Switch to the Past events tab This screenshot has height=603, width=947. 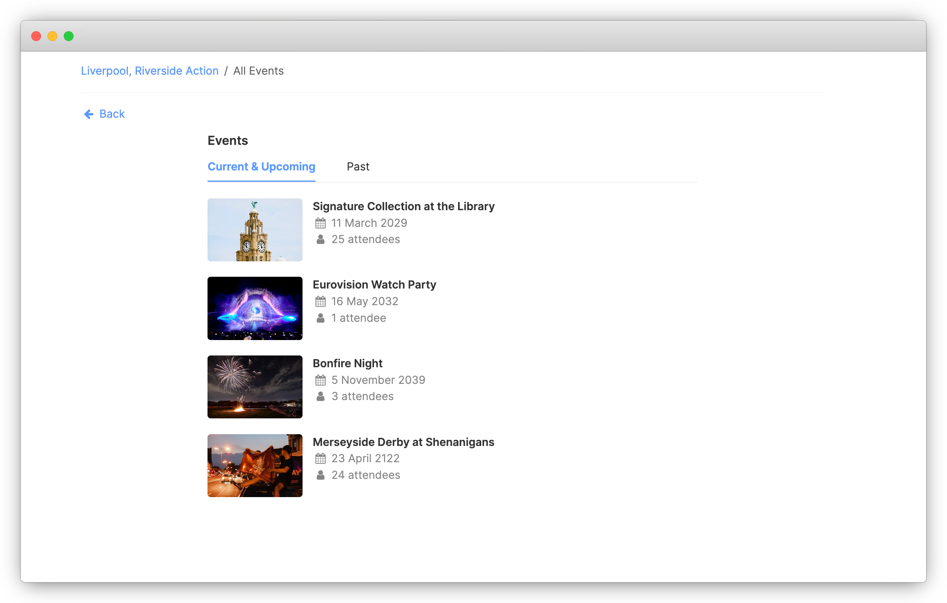tap(358, 166)
